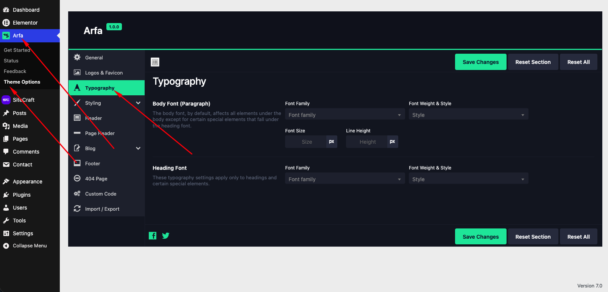Image resolution: width=608 pixels, height=292 pixels.
Task: Click the Plugins plug icon
Action: point(6,195)
